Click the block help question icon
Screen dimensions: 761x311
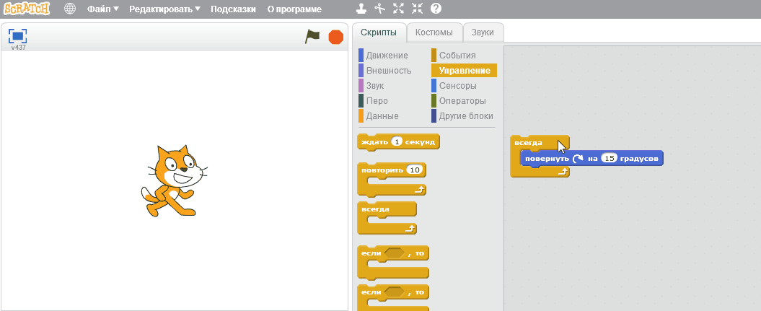(436, 9)
